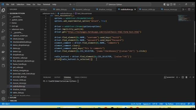Open find_element_elements.py in explorer

24,61
